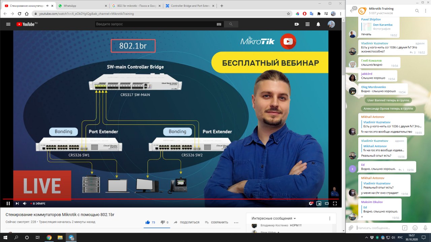
Task: Click Telegram message input field
Action: coord(378,228)
